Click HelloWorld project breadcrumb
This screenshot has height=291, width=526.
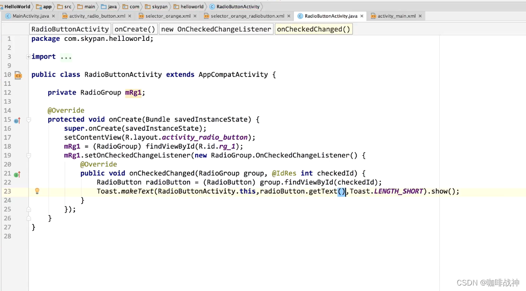pyautogui.click(x=17, y=7)
